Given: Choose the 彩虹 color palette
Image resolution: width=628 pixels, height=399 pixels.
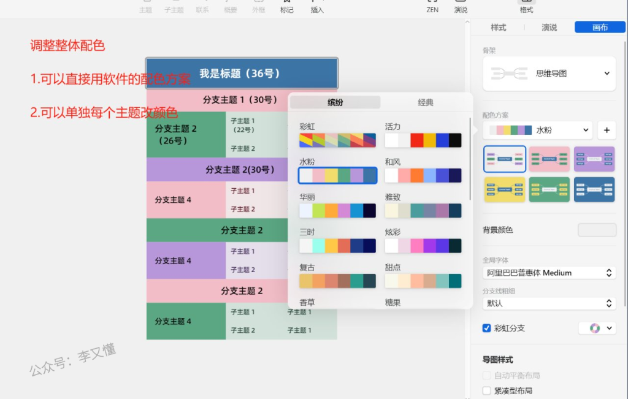Looking at the screenshot, I should point(337,140).
